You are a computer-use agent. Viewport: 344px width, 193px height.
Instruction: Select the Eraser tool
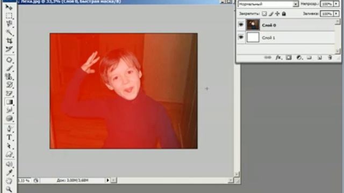[9, 93]
